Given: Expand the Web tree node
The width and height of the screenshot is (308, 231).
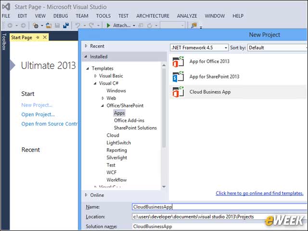Looking at the screenshot, I should click(103, 98).
